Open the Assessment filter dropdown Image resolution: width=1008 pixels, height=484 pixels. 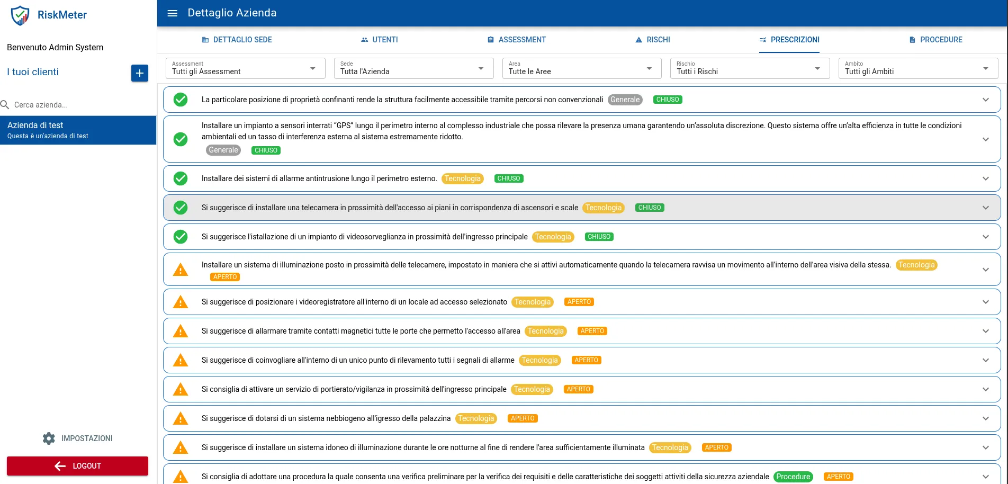pos(245,68)
